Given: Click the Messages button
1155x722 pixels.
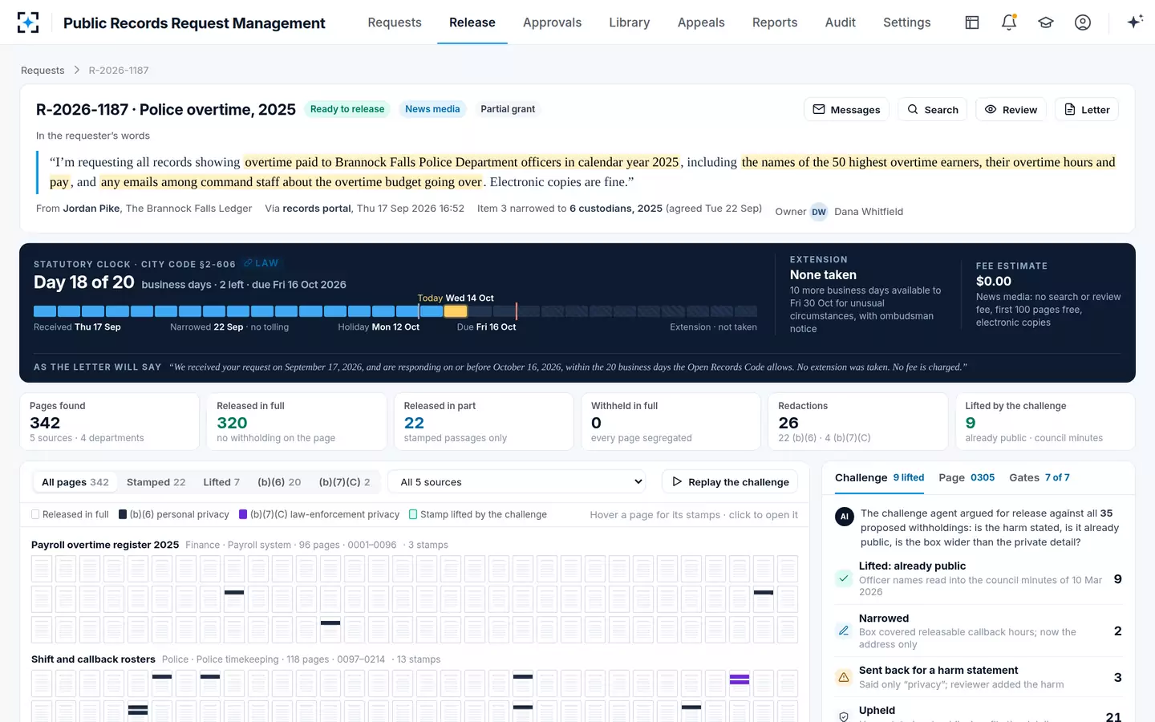Looking at the screenshot, I should tap(846, 109).
